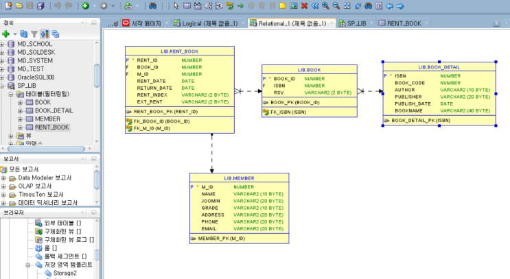Viewport: 510px width, 279px height.
Task: Click the green Back navigation icon
Action: coord(86,5)
